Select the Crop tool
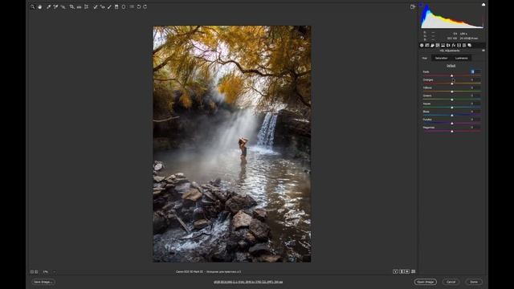The image size is (514, 289). pos(71,6)
